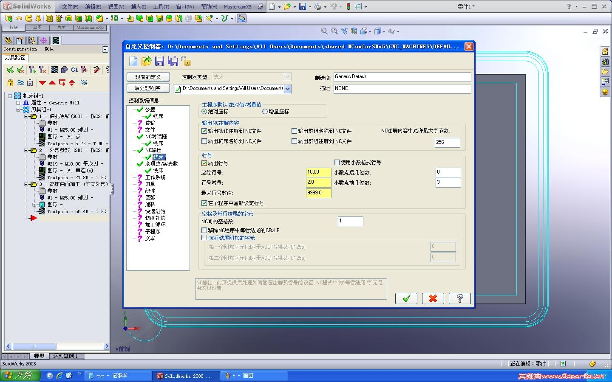Viewport: 612px width, 382px height.
Task: Click the ghost posting toggle icon
Action: (x=30, y=83)
